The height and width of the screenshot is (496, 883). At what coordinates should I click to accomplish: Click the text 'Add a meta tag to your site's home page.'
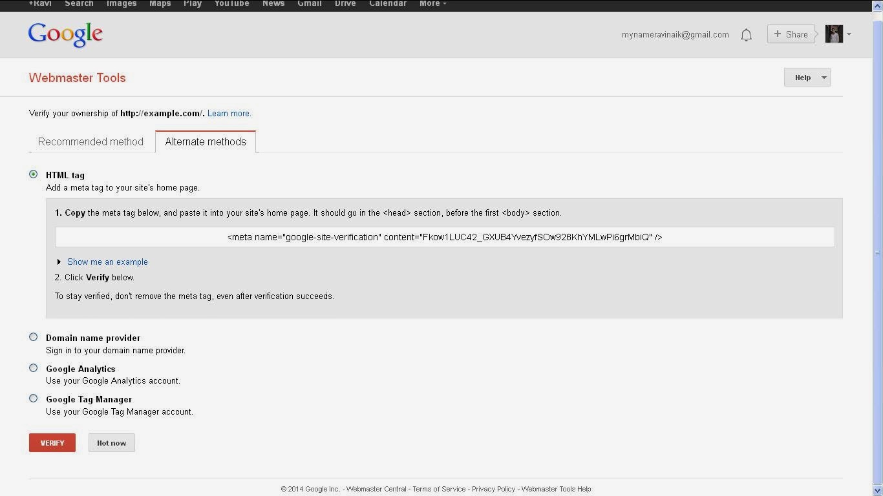coord(123,188)
